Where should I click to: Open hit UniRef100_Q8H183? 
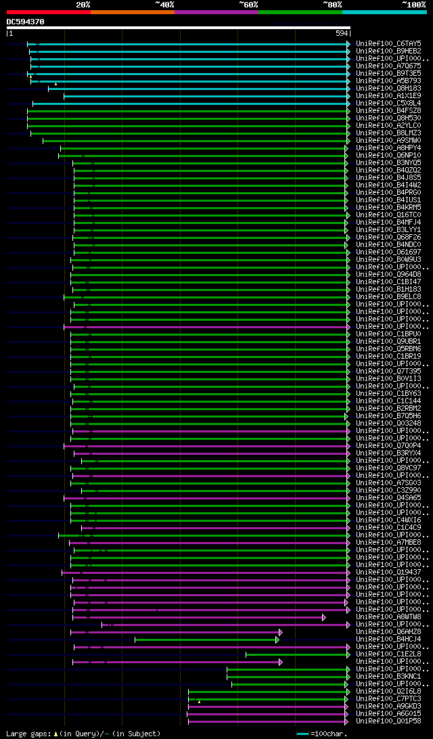tap(389, 88)
